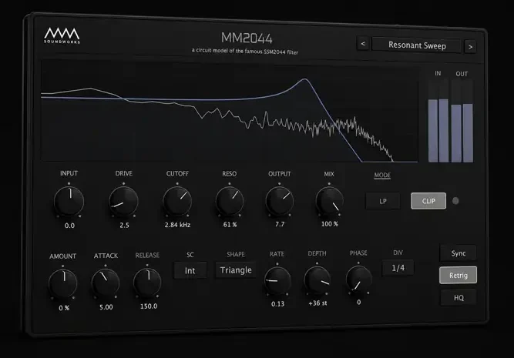This screenshot has width=514, height=358.
Task: Click the SSM2044 filter subtitle text
Action: click(x=245, y=51)
